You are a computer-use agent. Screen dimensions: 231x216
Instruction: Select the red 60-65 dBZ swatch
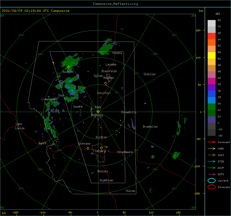(x=211, y=36)
